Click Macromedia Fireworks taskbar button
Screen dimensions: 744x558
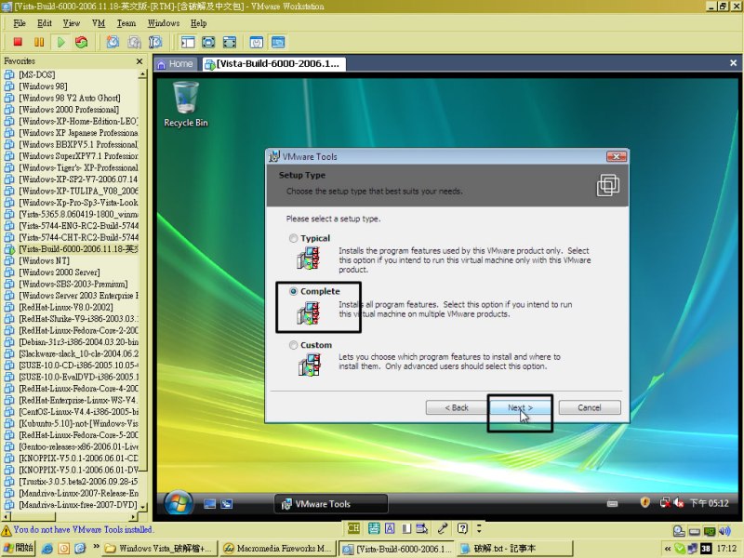pos(278,549)
